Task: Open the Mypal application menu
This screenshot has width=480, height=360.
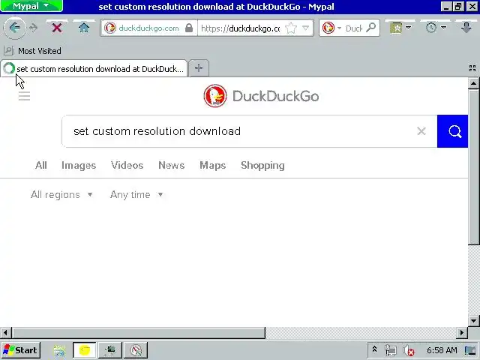Action: click(31, 6)
